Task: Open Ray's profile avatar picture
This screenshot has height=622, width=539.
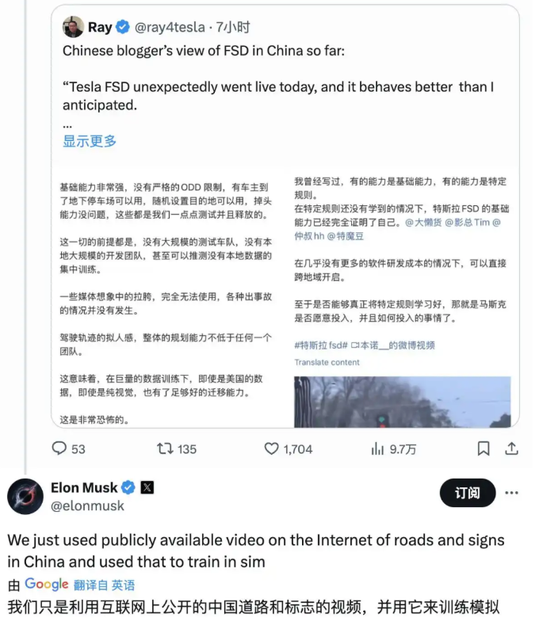Action: (x=73, y=27)
